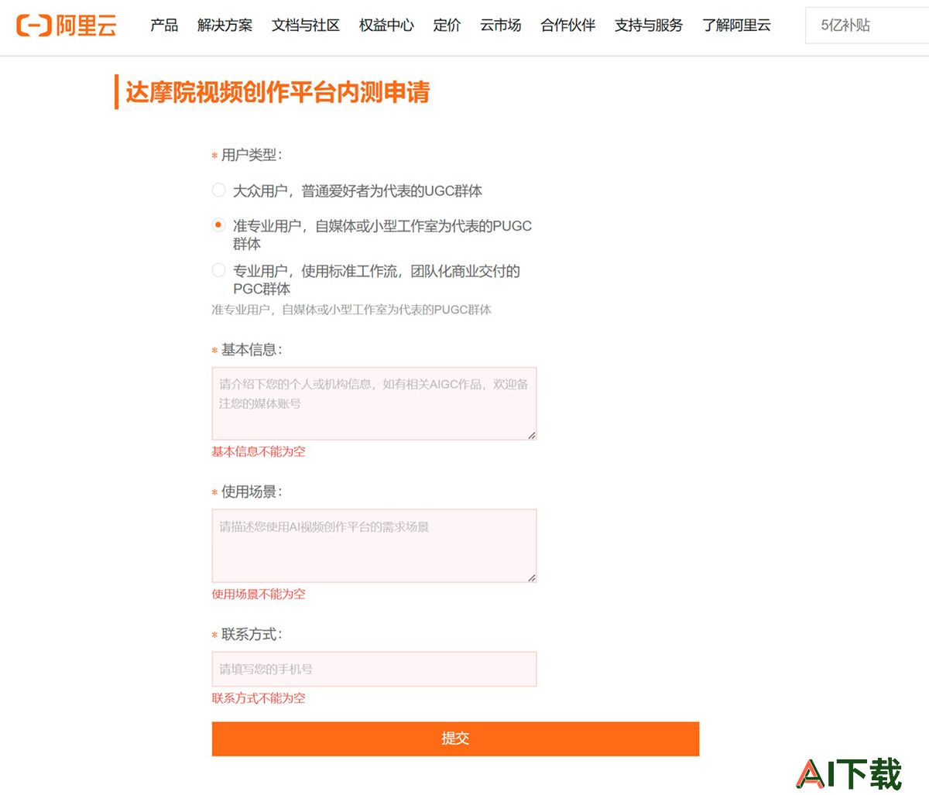The height and width of the screenshot is (795, 929).
Task: Click the 基本信息不能为空 error message
Action: pyautogui.click(x=259, y=451)
